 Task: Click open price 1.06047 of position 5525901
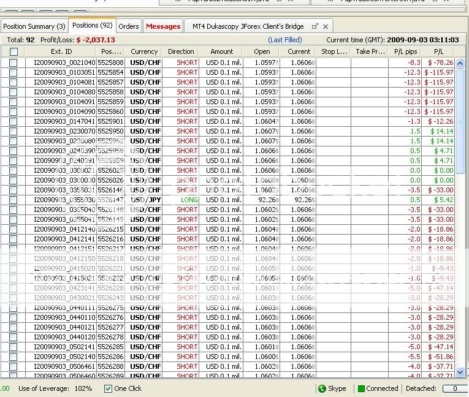point(266,121)
